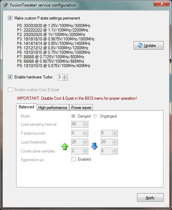Viewport: 172px width, 210px height.
Task: Select the Ganged mode radio button
Action: (x=73, y=116)
